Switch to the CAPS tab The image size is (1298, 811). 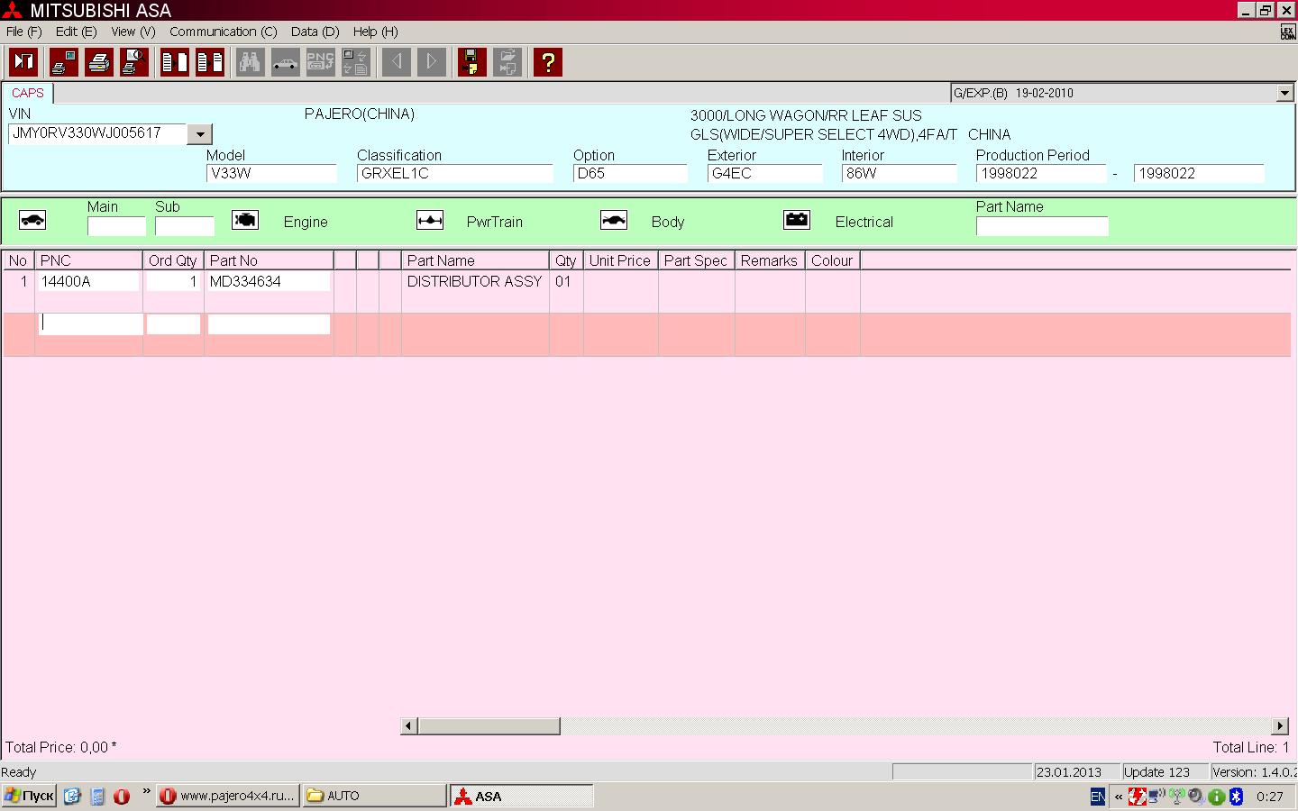(28, 93)
